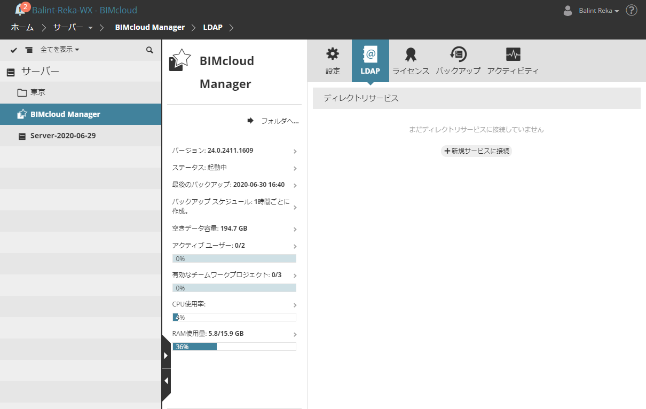Expand the 最後のバックアップ row chevron

click(x=295, y=186)
